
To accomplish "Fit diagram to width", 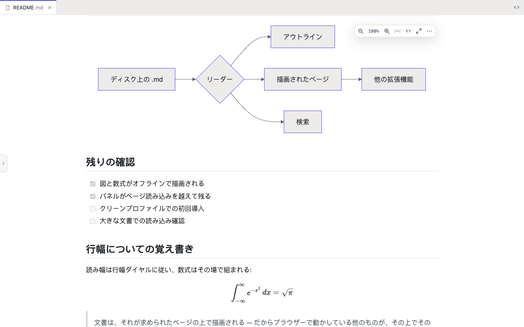I will pos(398,31).
